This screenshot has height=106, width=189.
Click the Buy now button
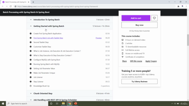click(x=139, y=25)
